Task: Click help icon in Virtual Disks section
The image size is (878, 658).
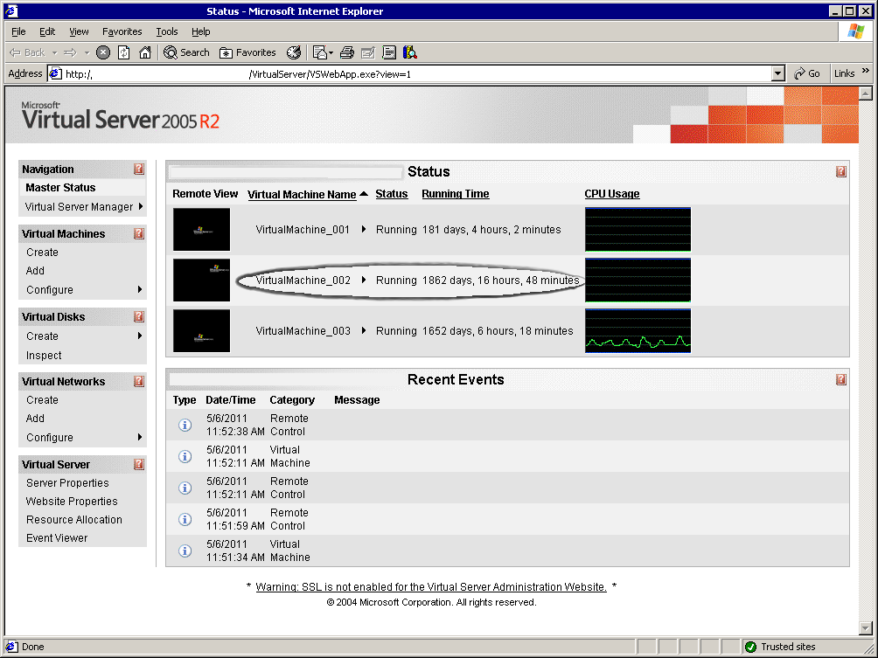Action: [x=139, y=317]
